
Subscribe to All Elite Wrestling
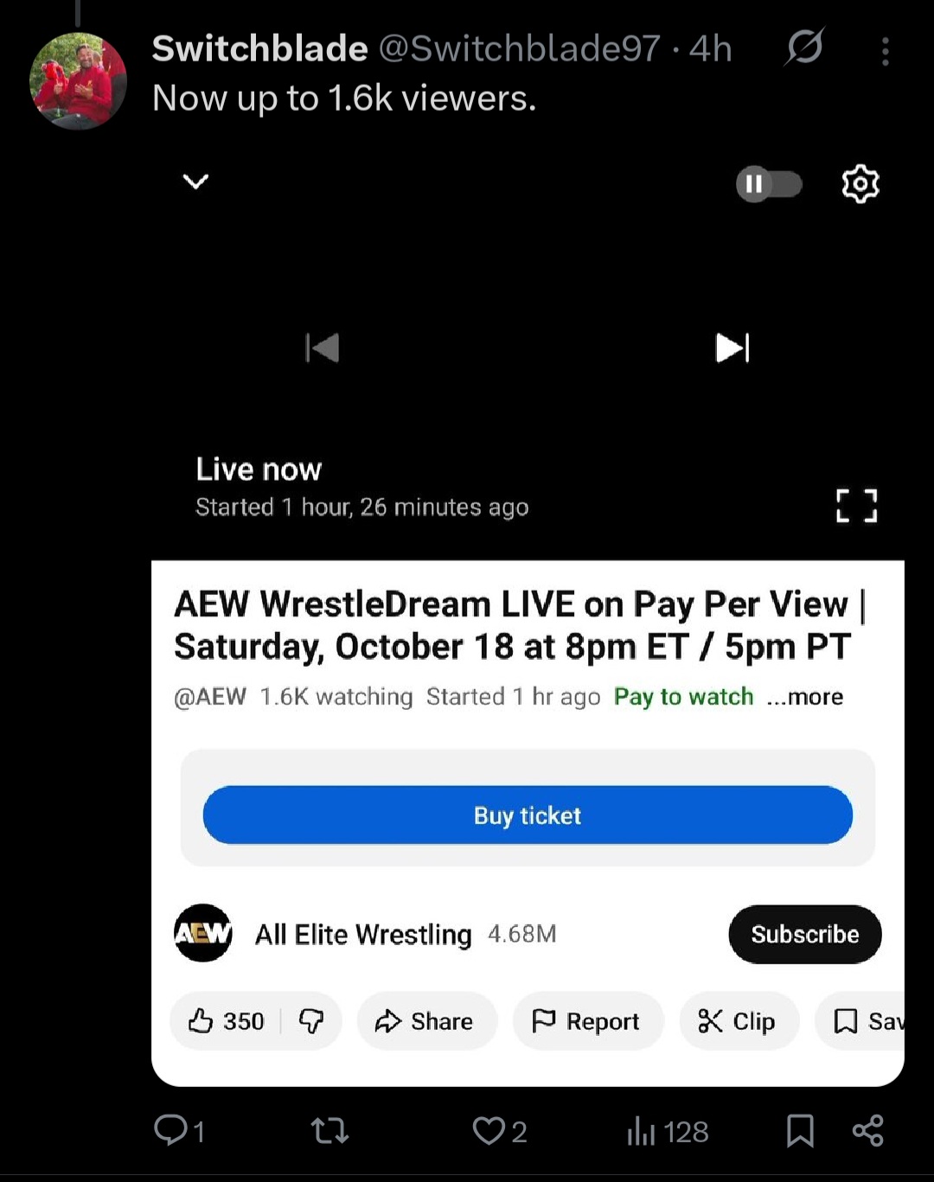coord(805,934)
